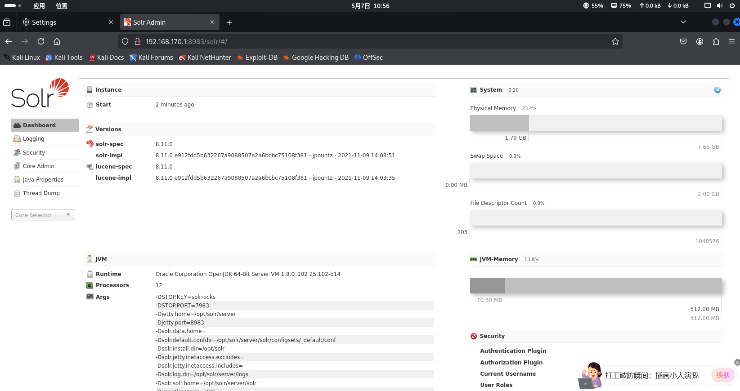Click the Physical Memory usage bar
This screenshot has width=740, height=391.
[x=596, y=123]
